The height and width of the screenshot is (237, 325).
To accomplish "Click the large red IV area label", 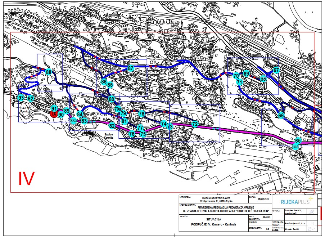I will [x=26, y=179].
